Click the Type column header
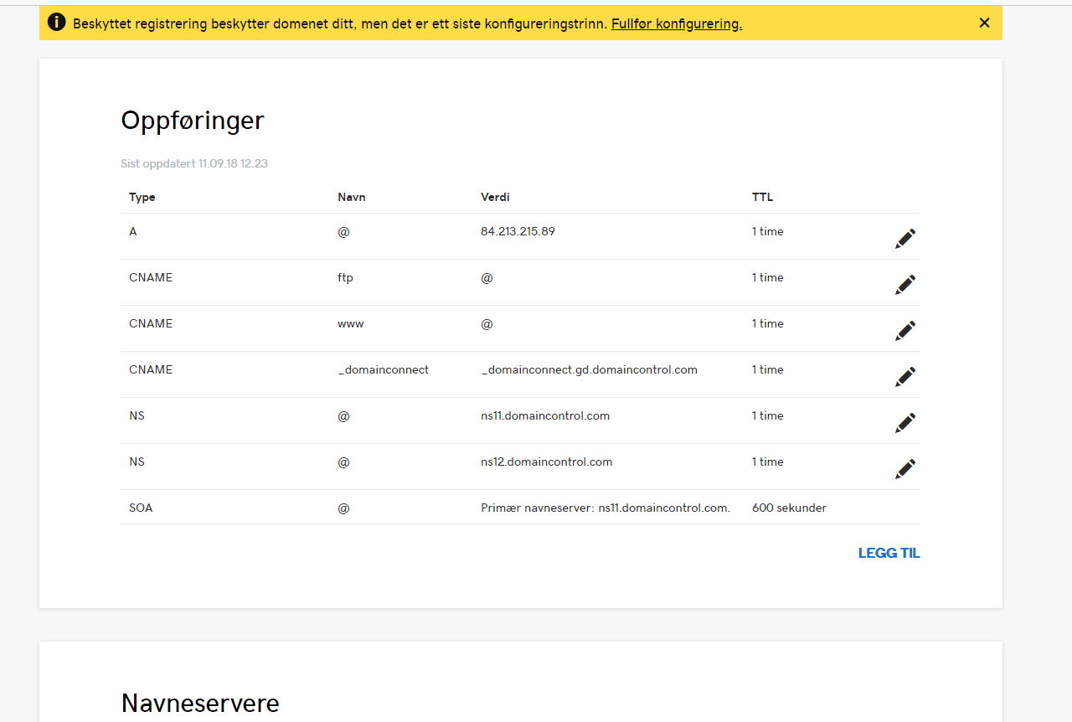This screenshot has width=1072, height=722. (142, 198)
